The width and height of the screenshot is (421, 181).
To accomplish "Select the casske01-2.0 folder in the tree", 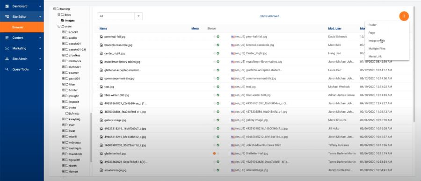I will tap(77, 50).
